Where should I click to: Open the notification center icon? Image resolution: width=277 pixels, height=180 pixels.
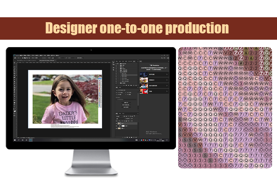167,140
